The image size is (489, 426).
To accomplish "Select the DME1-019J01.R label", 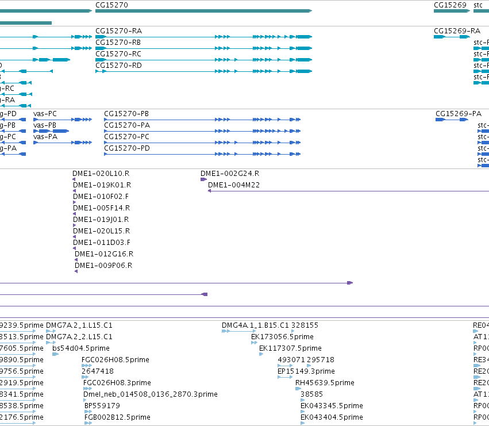I will pyautogui.click(x=101, y=220).
